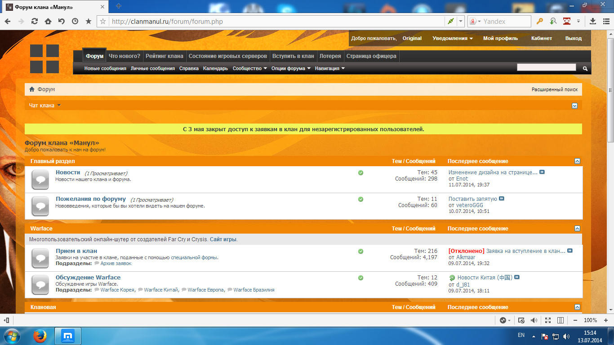
Task: Bookmark this page with address bar star
Action: [103, 21]
